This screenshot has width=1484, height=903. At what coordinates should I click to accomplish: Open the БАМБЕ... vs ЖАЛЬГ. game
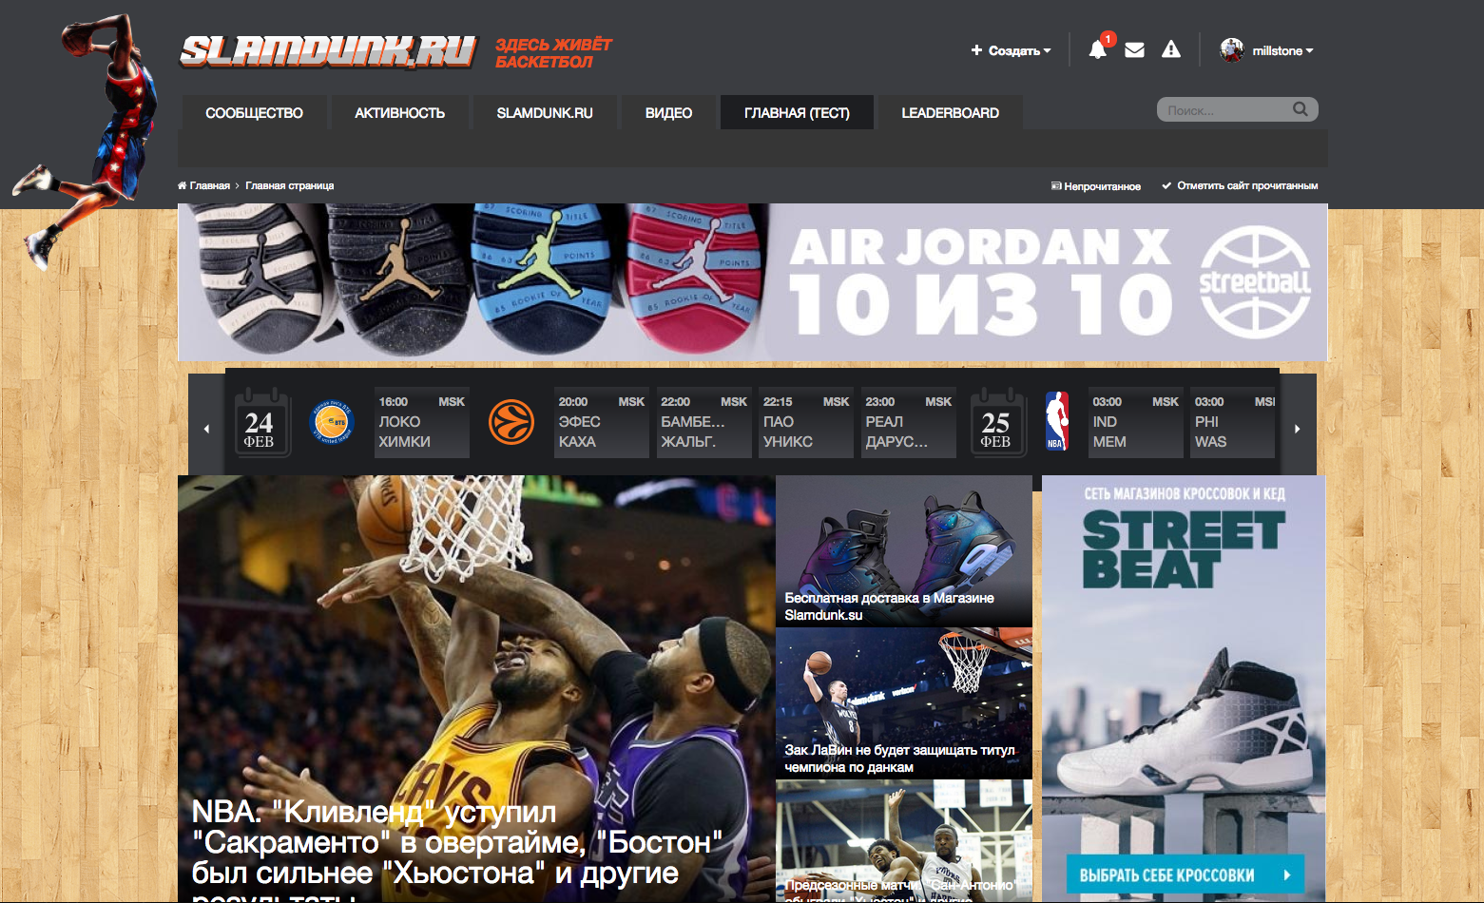pos(703,422)
